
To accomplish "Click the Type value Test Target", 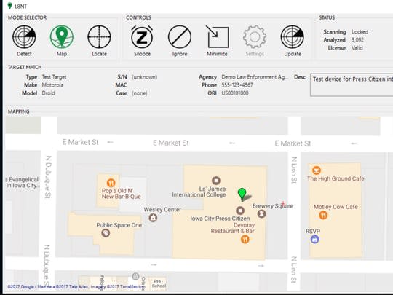I will pos(54,77).
